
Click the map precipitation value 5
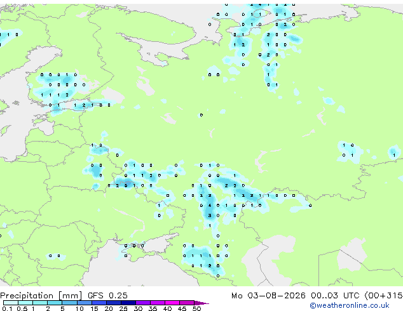(126, 185)
